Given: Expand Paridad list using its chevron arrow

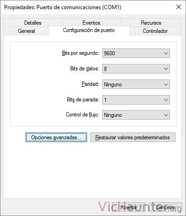Looking at the screenshot, I should pos(166,84).
